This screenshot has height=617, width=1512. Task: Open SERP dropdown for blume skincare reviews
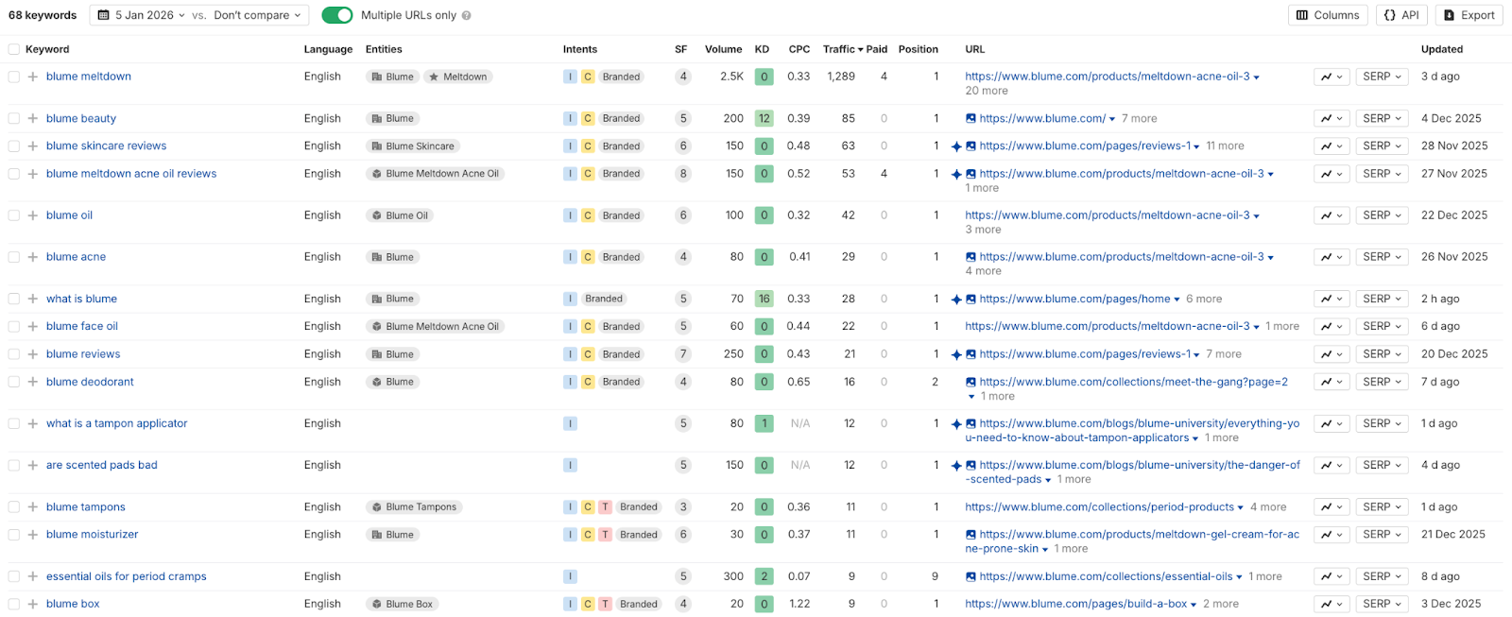[x=1382, y=146]
